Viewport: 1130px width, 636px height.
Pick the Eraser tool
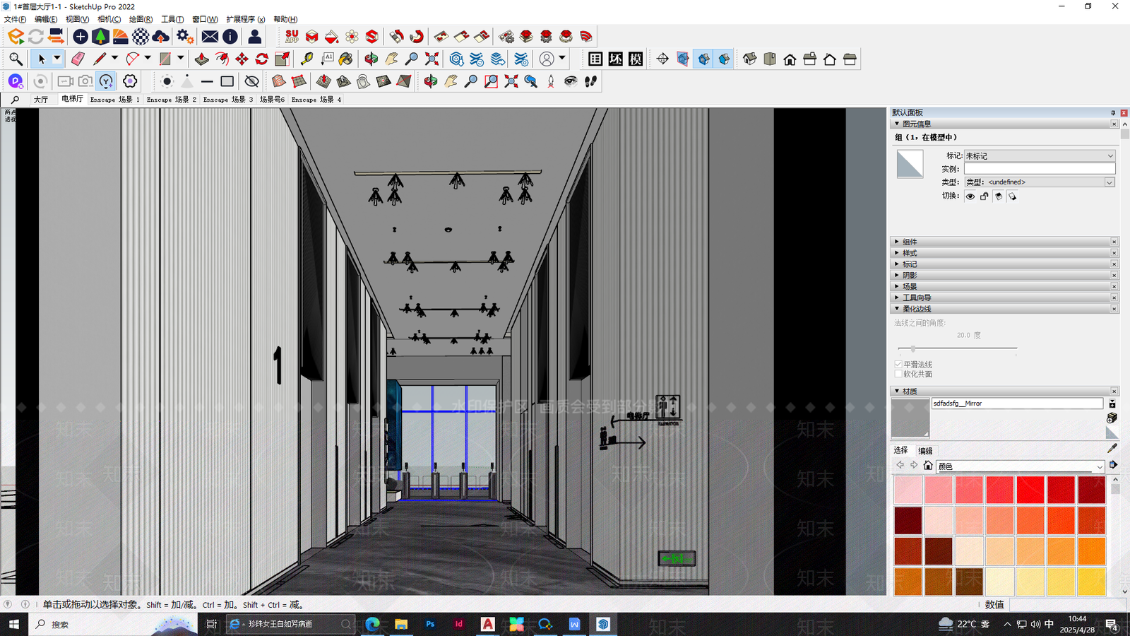78,59
